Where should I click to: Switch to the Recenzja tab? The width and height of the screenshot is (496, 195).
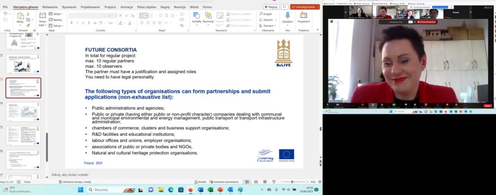coord(179,7)
